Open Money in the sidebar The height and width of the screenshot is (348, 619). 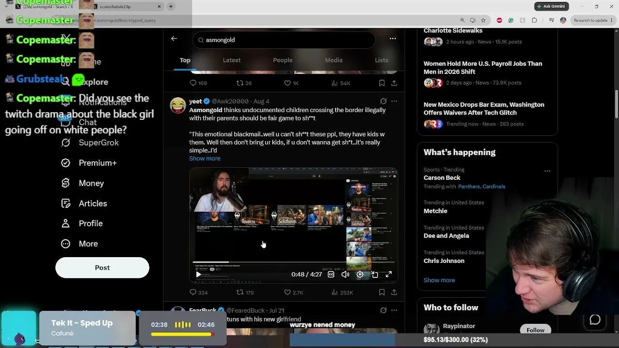tap(83, 183)
